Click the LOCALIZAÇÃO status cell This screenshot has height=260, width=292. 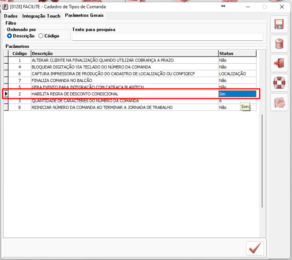[238, 74]
